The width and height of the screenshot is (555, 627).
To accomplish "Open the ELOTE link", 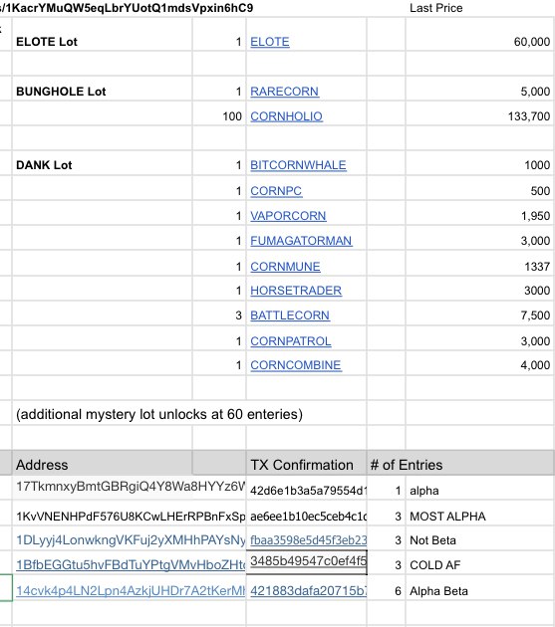I will tap(269, 42).
